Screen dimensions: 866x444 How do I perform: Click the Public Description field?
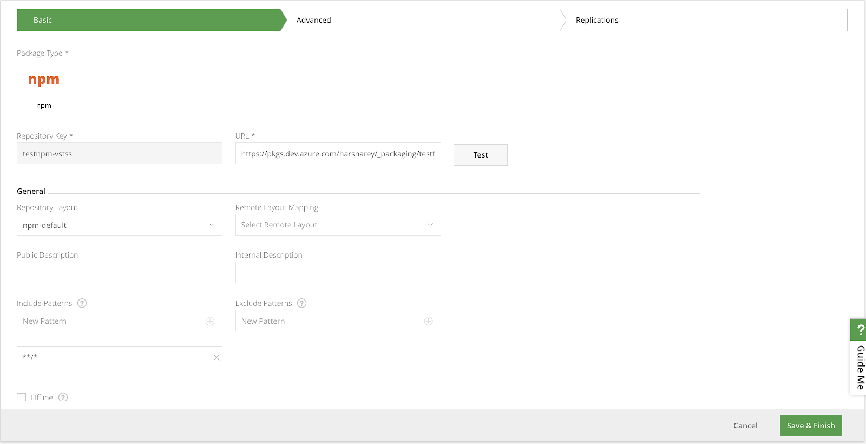coord(120,272)
